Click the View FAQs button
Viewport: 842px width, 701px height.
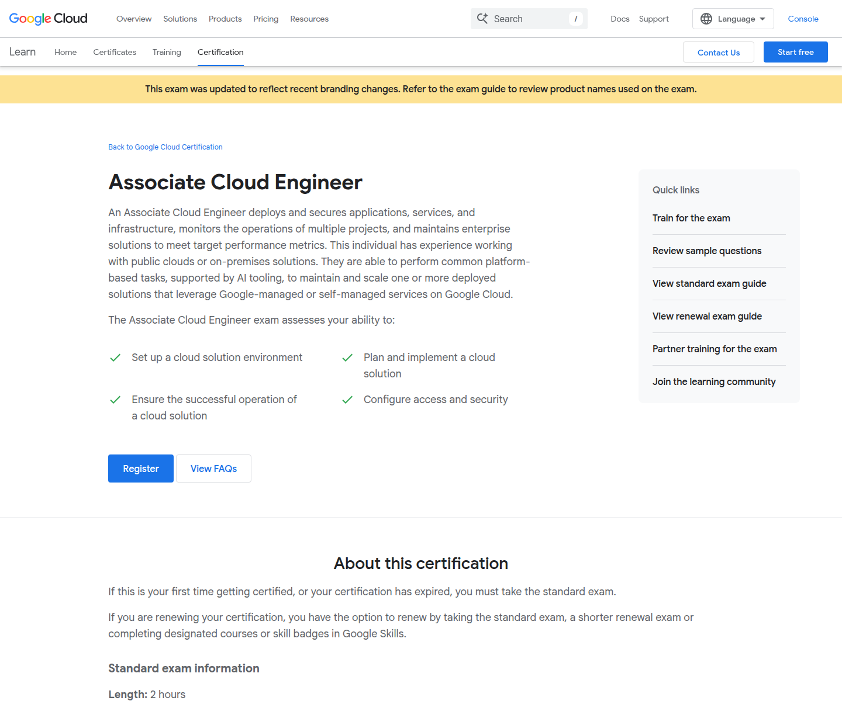(x=213, y=469)
